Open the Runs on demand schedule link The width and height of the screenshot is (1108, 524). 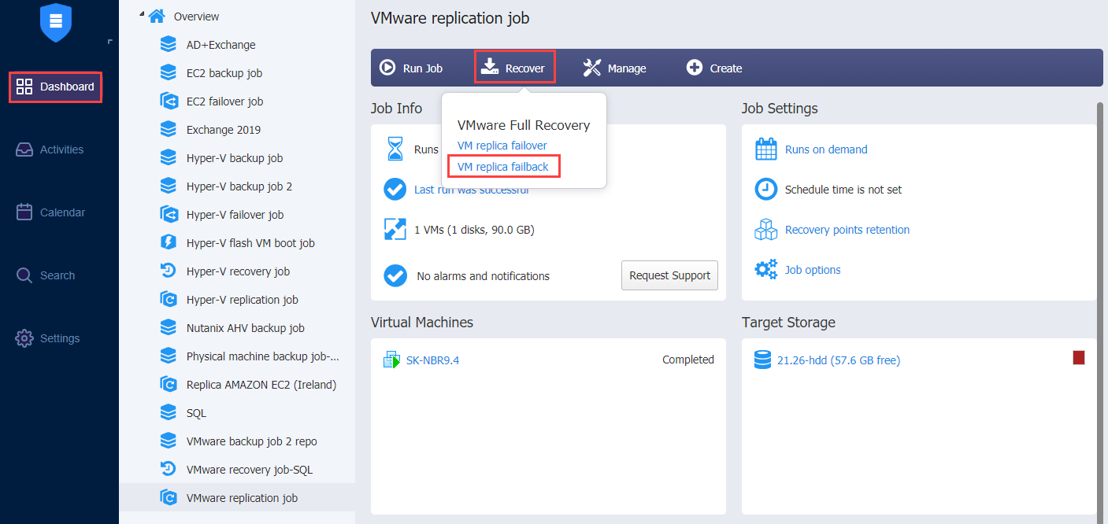tap(826, 149)
